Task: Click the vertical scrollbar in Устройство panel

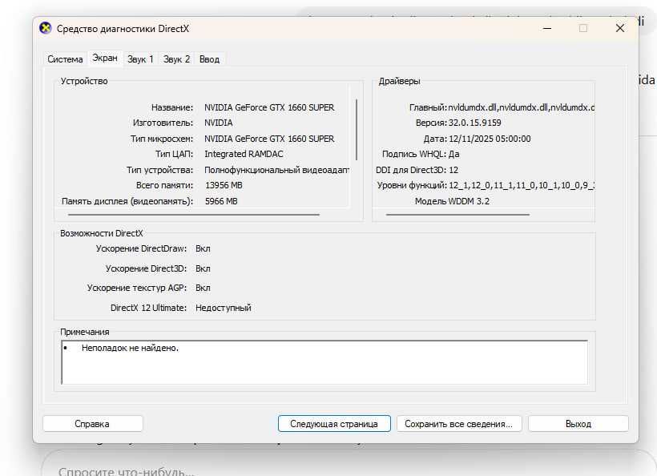Action: tap(357, 130)
